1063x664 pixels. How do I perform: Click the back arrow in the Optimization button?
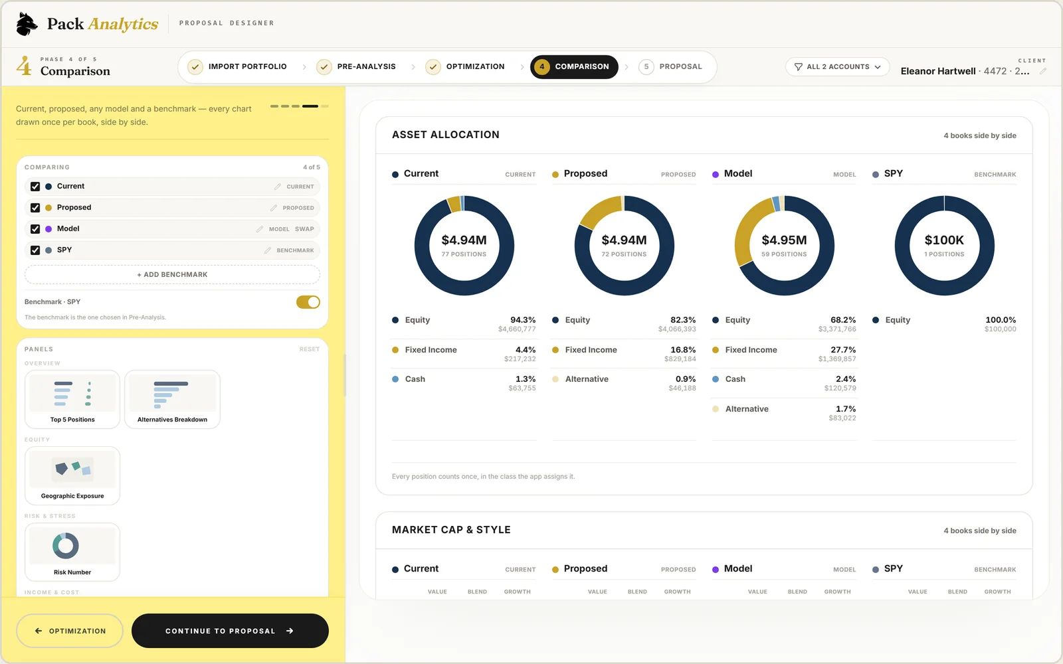(39, 631)
